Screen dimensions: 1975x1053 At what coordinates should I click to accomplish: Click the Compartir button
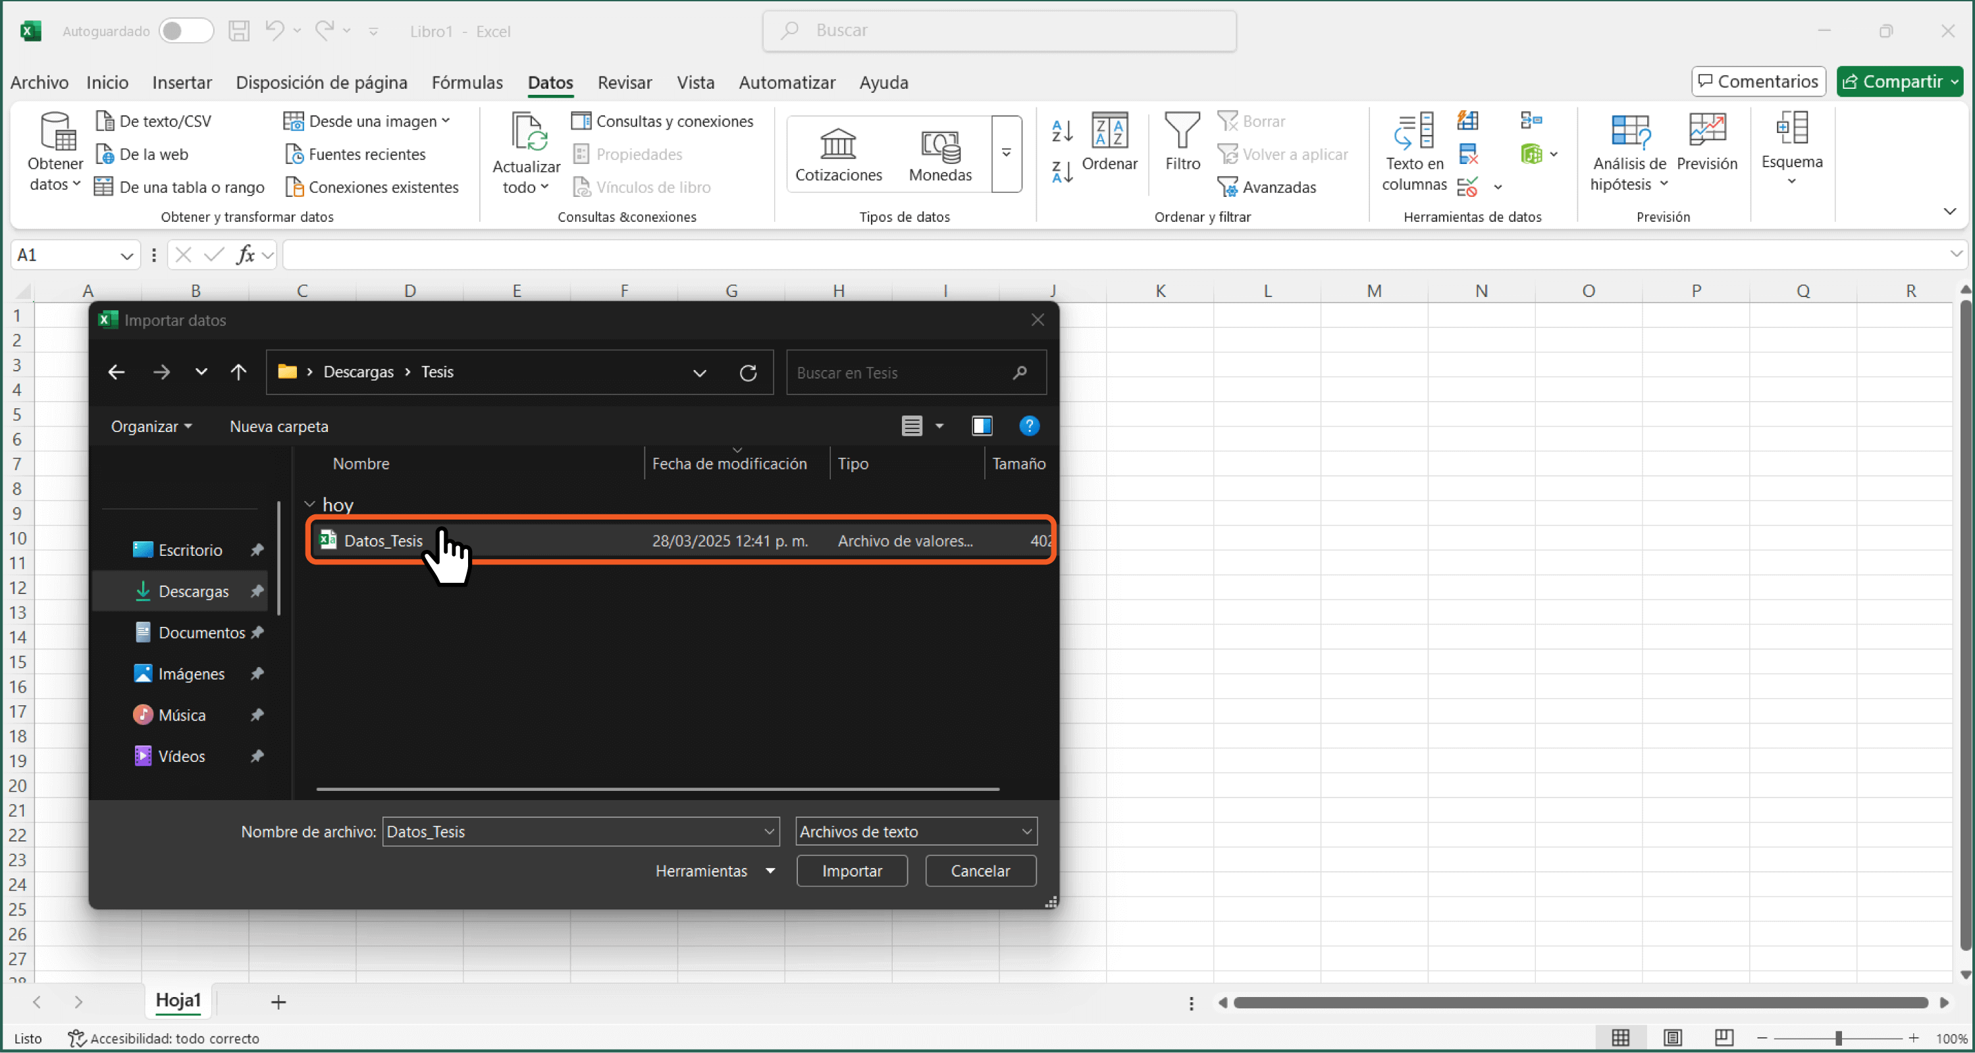click(1900, 81)
